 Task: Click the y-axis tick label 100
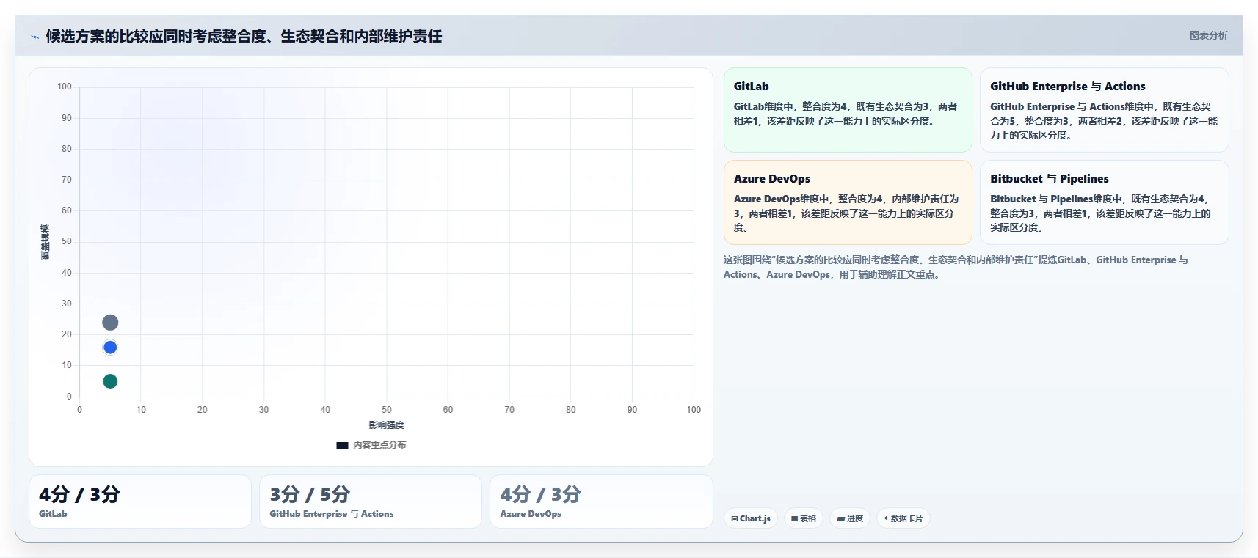(65, 87)
